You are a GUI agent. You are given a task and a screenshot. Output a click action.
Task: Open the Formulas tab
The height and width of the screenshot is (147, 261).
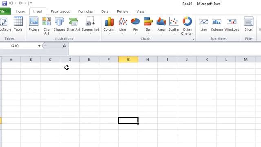pos(85,11)
